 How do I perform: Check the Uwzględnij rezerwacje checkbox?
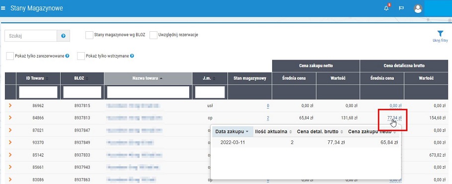[x=153, y=35]
